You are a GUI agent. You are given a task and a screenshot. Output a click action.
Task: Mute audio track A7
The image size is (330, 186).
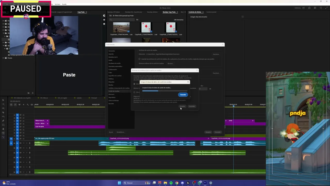point(23,172)
